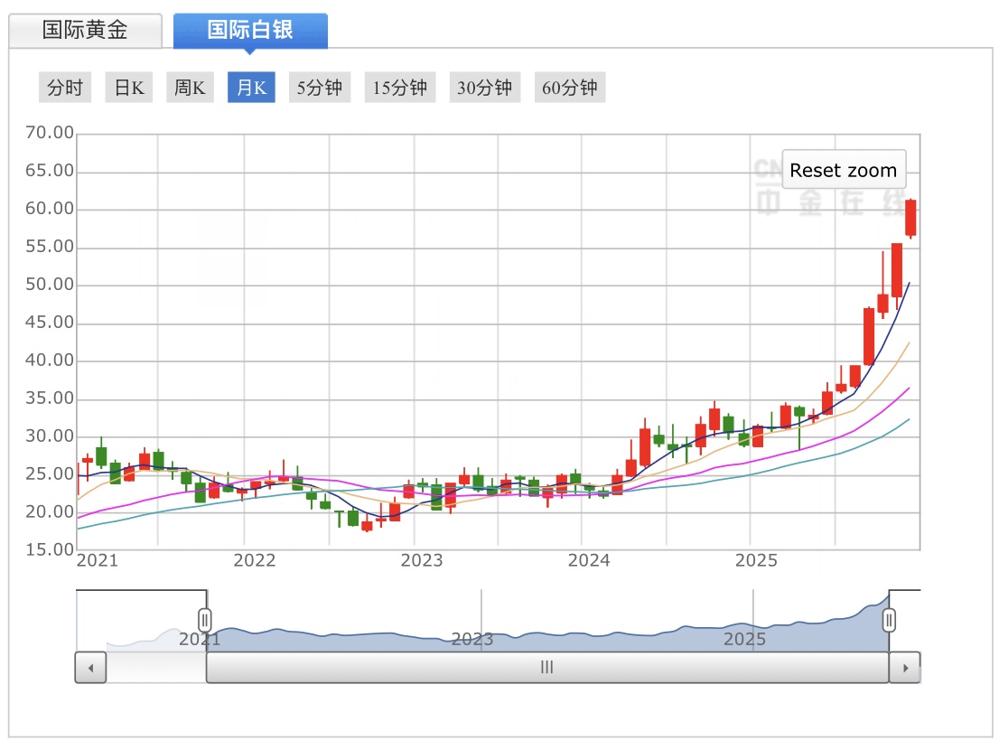
Task: Select the 周K weekly chart
Action: [190, 88]
